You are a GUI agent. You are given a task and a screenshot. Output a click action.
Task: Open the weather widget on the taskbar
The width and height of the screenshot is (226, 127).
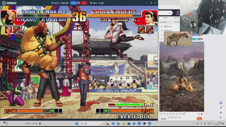click(x=5, y=123)
